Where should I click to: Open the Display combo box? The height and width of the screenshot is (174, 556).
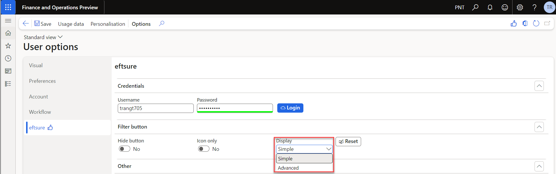304,149
